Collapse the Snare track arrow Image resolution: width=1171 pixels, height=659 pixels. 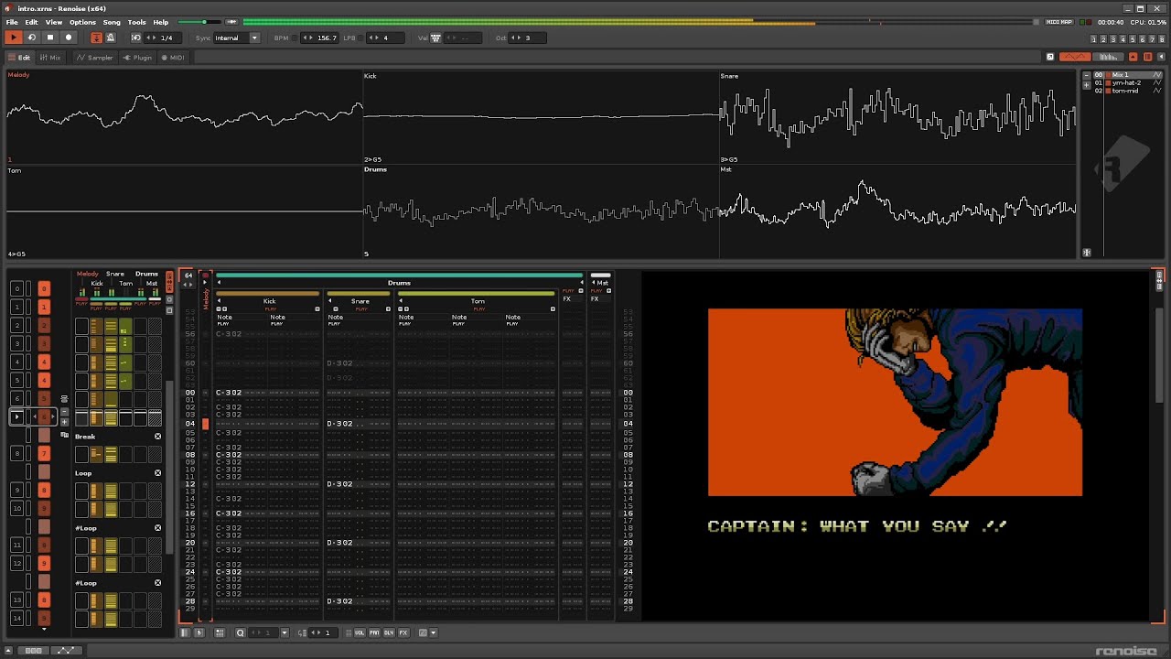pyautogui.click(x=330, y=301)
